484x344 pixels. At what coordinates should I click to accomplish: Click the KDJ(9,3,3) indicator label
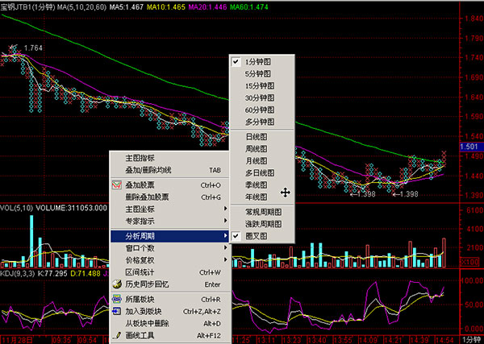[x=18, y=273]
